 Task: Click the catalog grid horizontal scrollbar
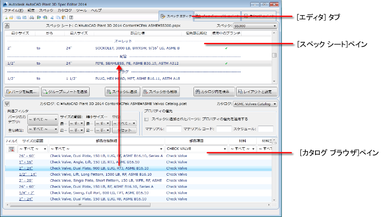click(x=80, y=205)
